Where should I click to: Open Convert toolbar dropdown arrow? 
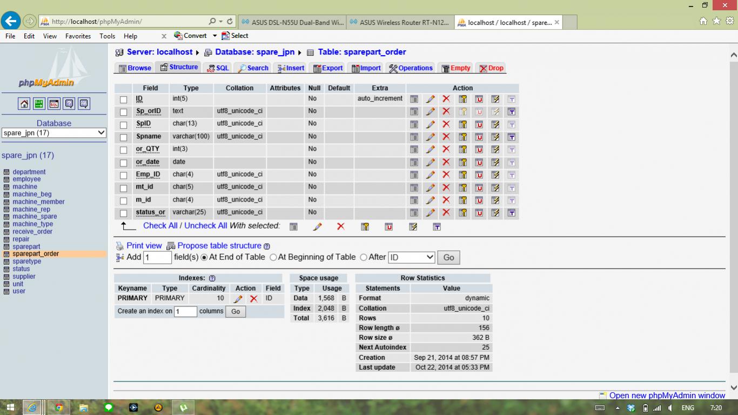coord(214,36)
